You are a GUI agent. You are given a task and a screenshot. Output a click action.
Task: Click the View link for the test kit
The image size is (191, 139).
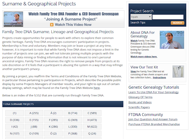click(133, 72)
